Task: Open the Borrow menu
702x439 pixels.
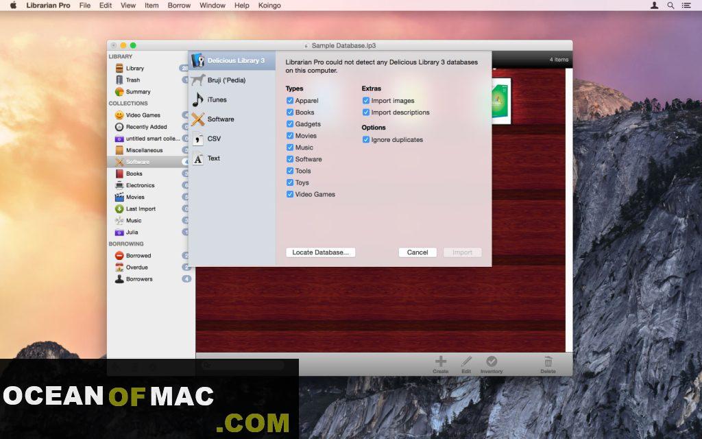Action: click(x=179, y=5)
